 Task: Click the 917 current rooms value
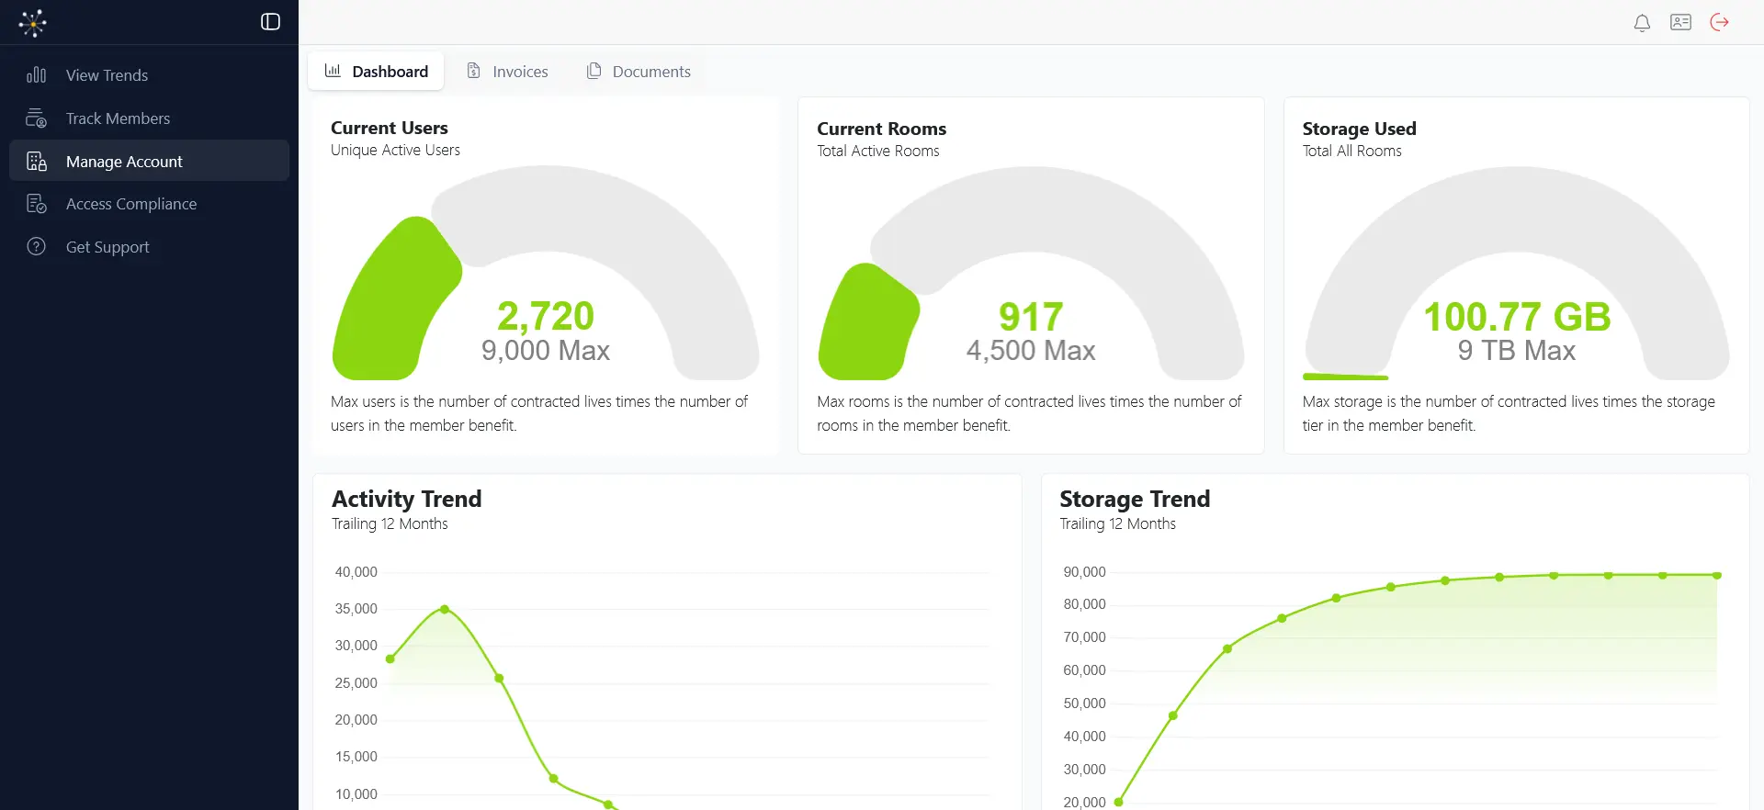tap(1031, 317)
